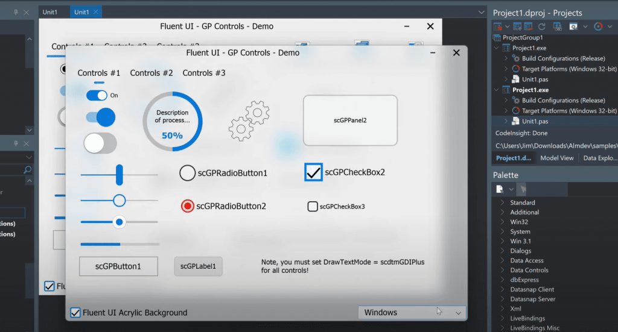Click up arrow of the top-left panel scrollbar
Viewport: 618px width, 332px height.
tap(29, 39)
